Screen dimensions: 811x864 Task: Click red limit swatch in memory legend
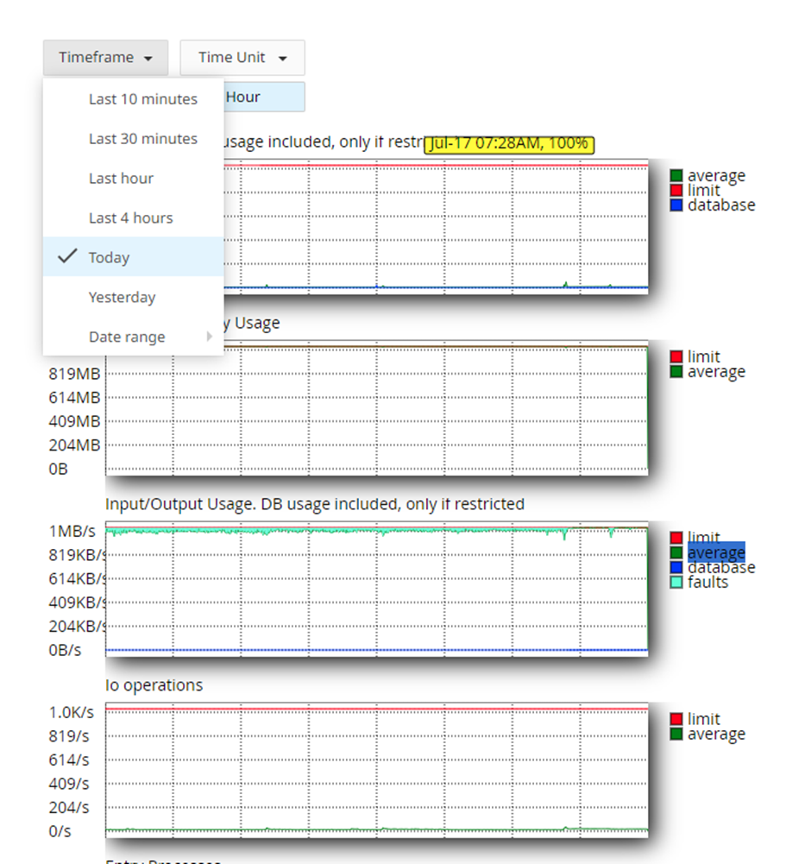(x=676, y=356)
